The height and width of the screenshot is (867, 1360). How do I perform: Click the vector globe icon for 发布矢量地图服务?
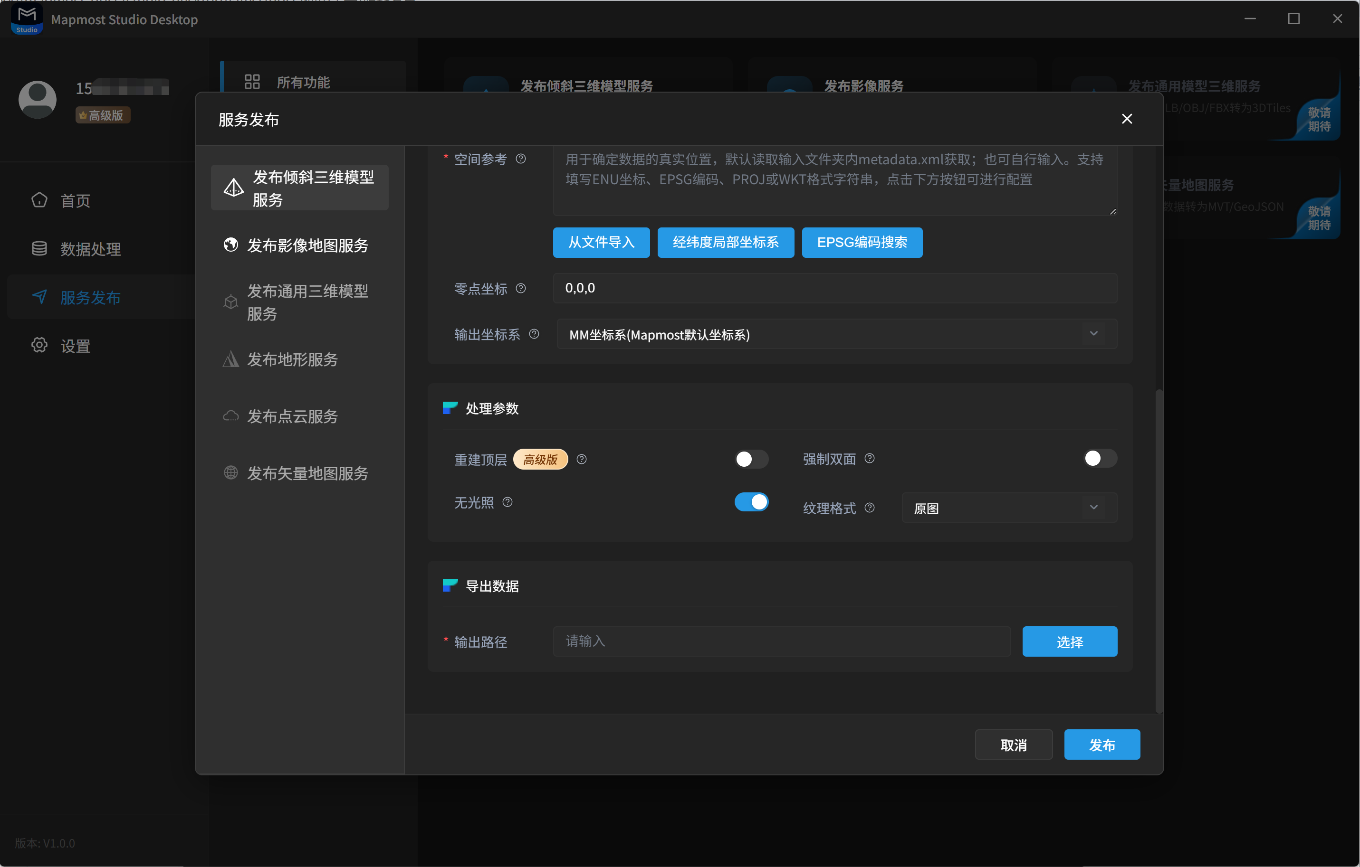pyautogui.click(x=230, y=472)
